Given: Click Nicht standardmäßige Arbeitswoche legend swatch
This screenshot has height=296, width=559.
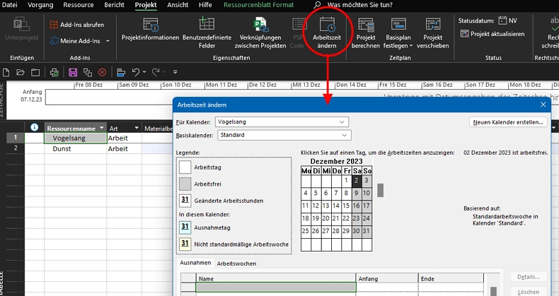Looking at the screenshot, I should point(185,244).
